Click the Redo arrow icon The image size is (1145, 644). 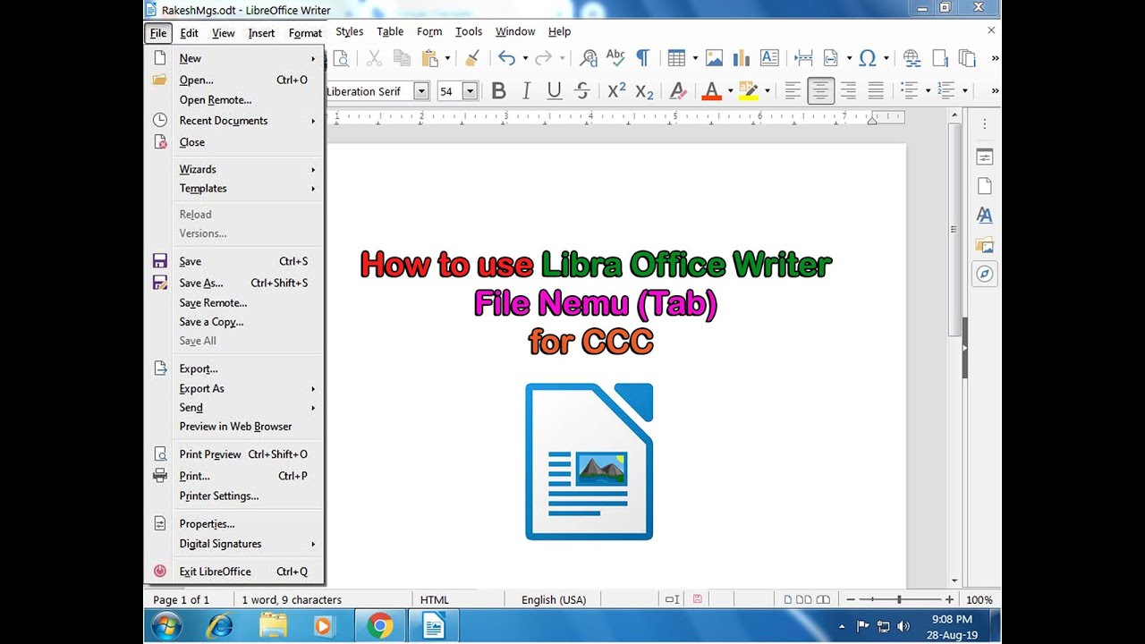[544, 58]
